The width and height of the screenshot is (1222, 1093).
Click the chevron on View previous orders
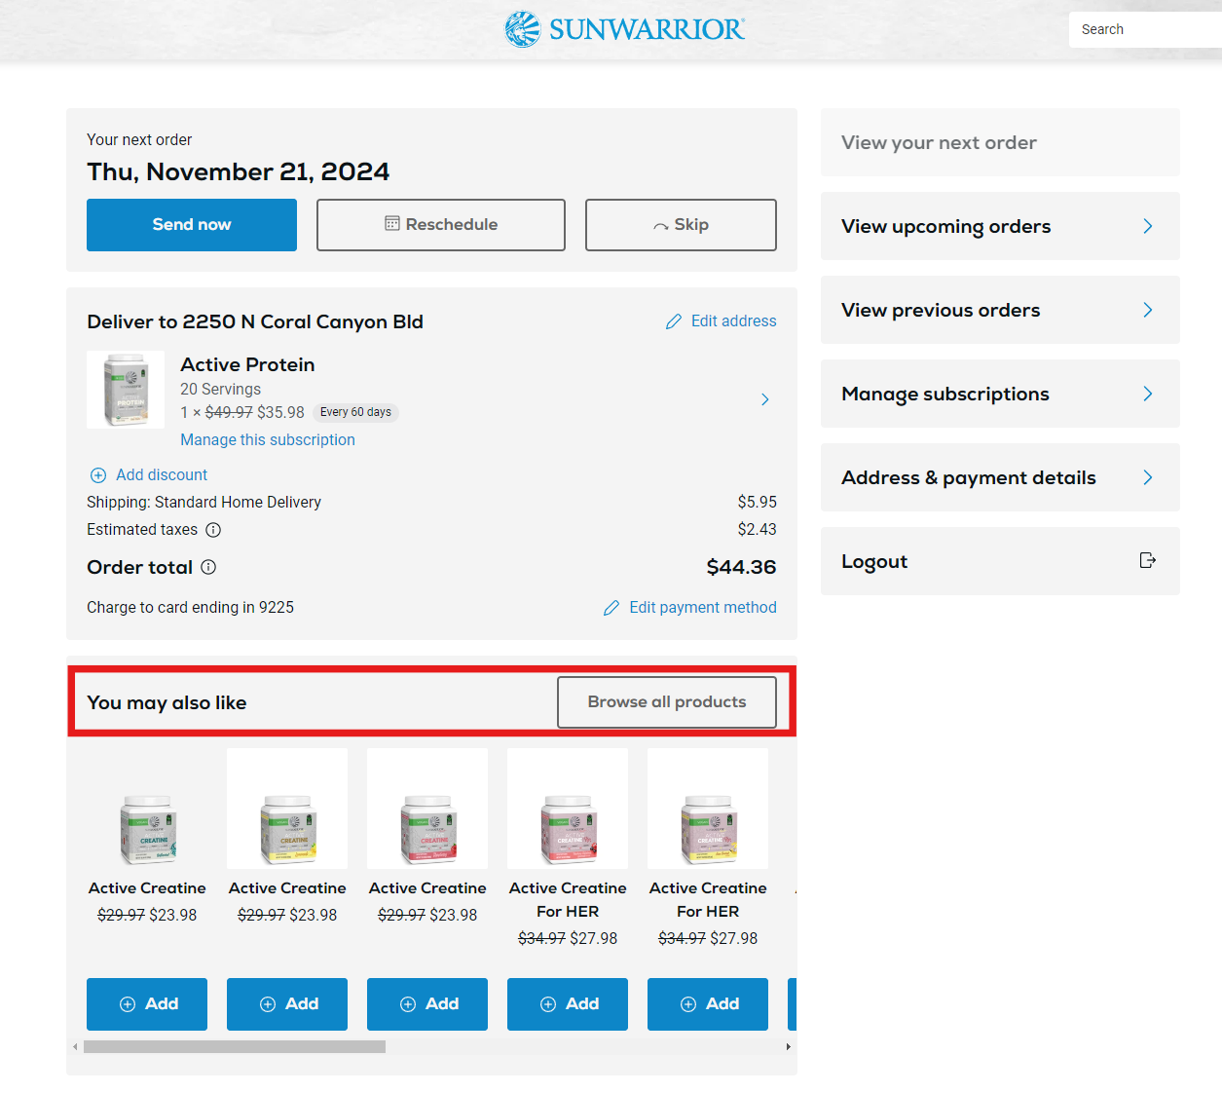click(1148, 310)
